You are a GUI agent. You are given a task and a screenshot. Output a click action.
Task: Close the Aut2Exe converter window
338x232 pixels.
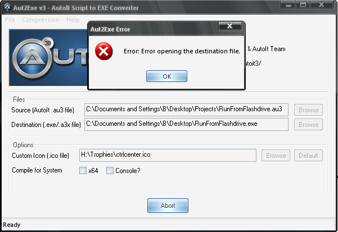tap(321, 4)
